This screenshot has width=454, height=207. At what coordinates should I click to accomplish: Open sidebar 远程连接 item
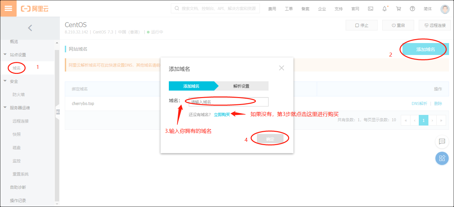21,121
